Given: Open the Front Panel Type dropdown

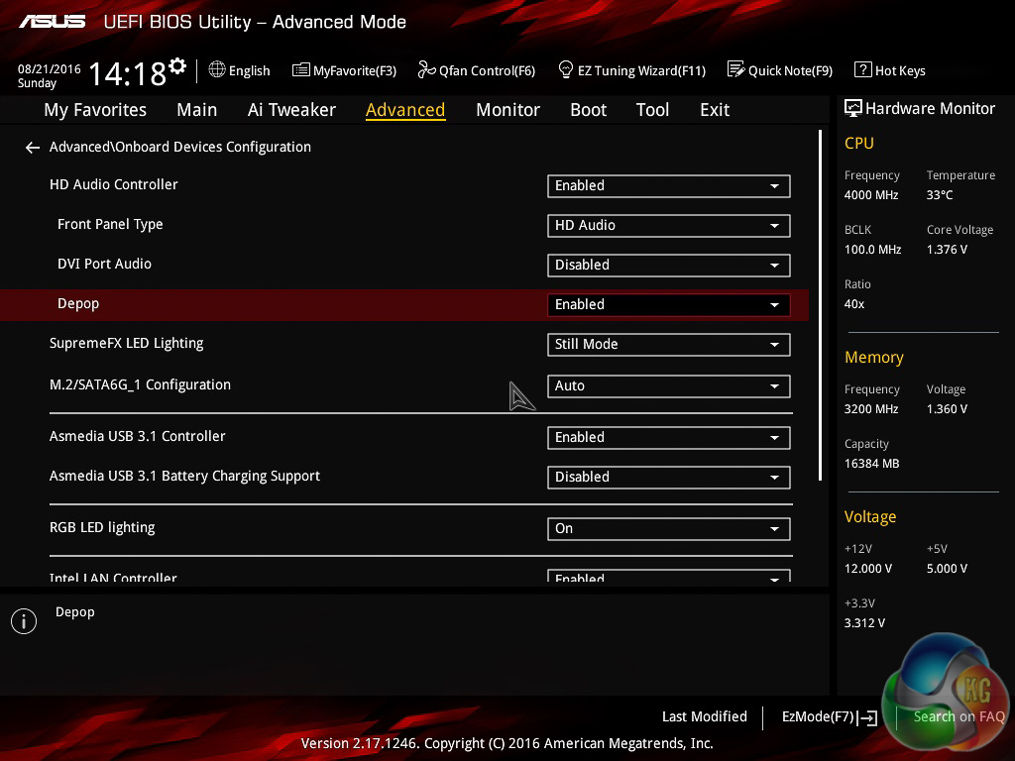Looking at the screenshot, I should click(x=669, y=225).
